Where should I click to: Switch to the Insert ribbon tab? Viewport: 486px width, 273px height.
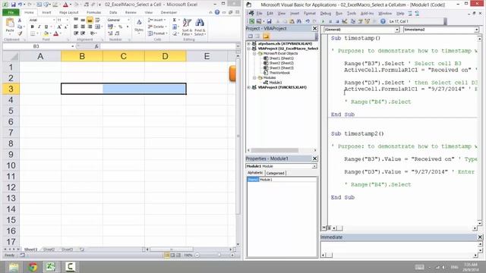point(46,12)
